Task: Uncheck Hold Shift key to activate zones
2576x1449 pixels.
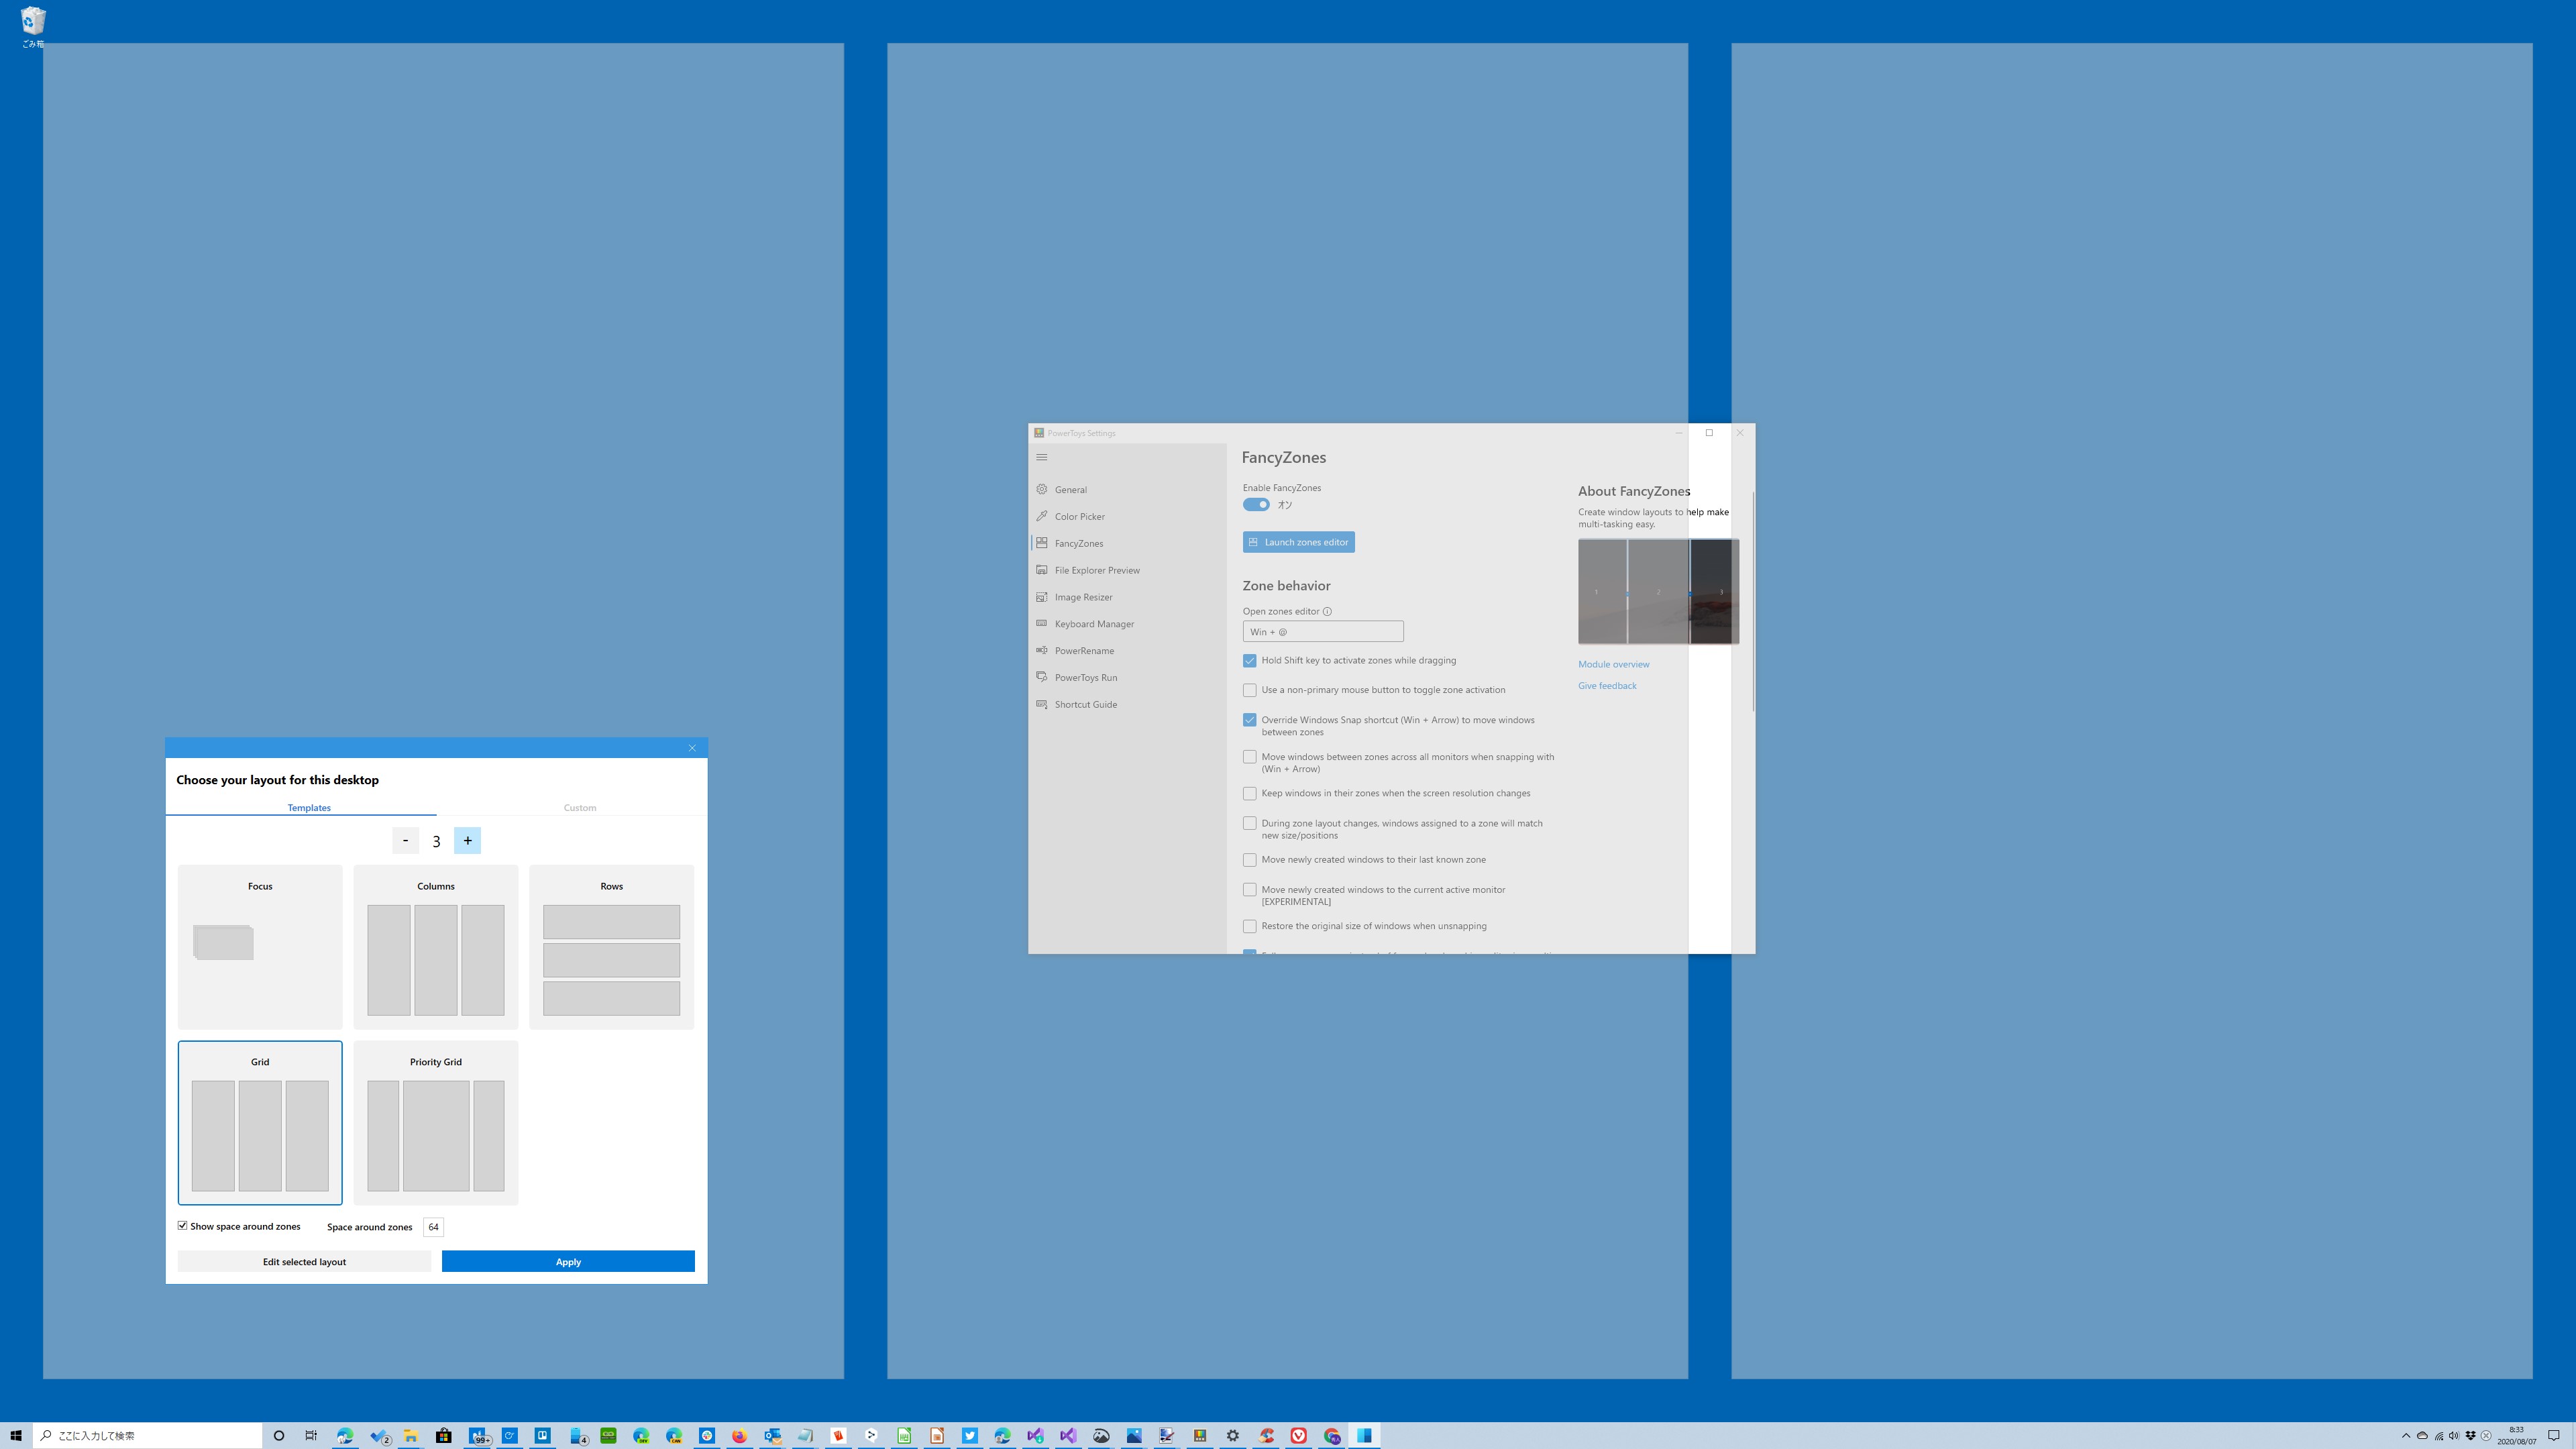Action: point(1249,661)
